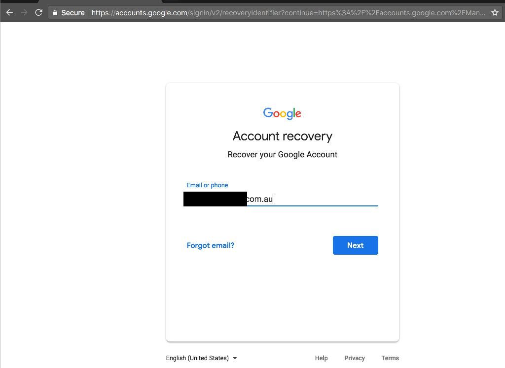Click the browser forward arrow
This screenshot has height=368, width=505.
(24, 12)
